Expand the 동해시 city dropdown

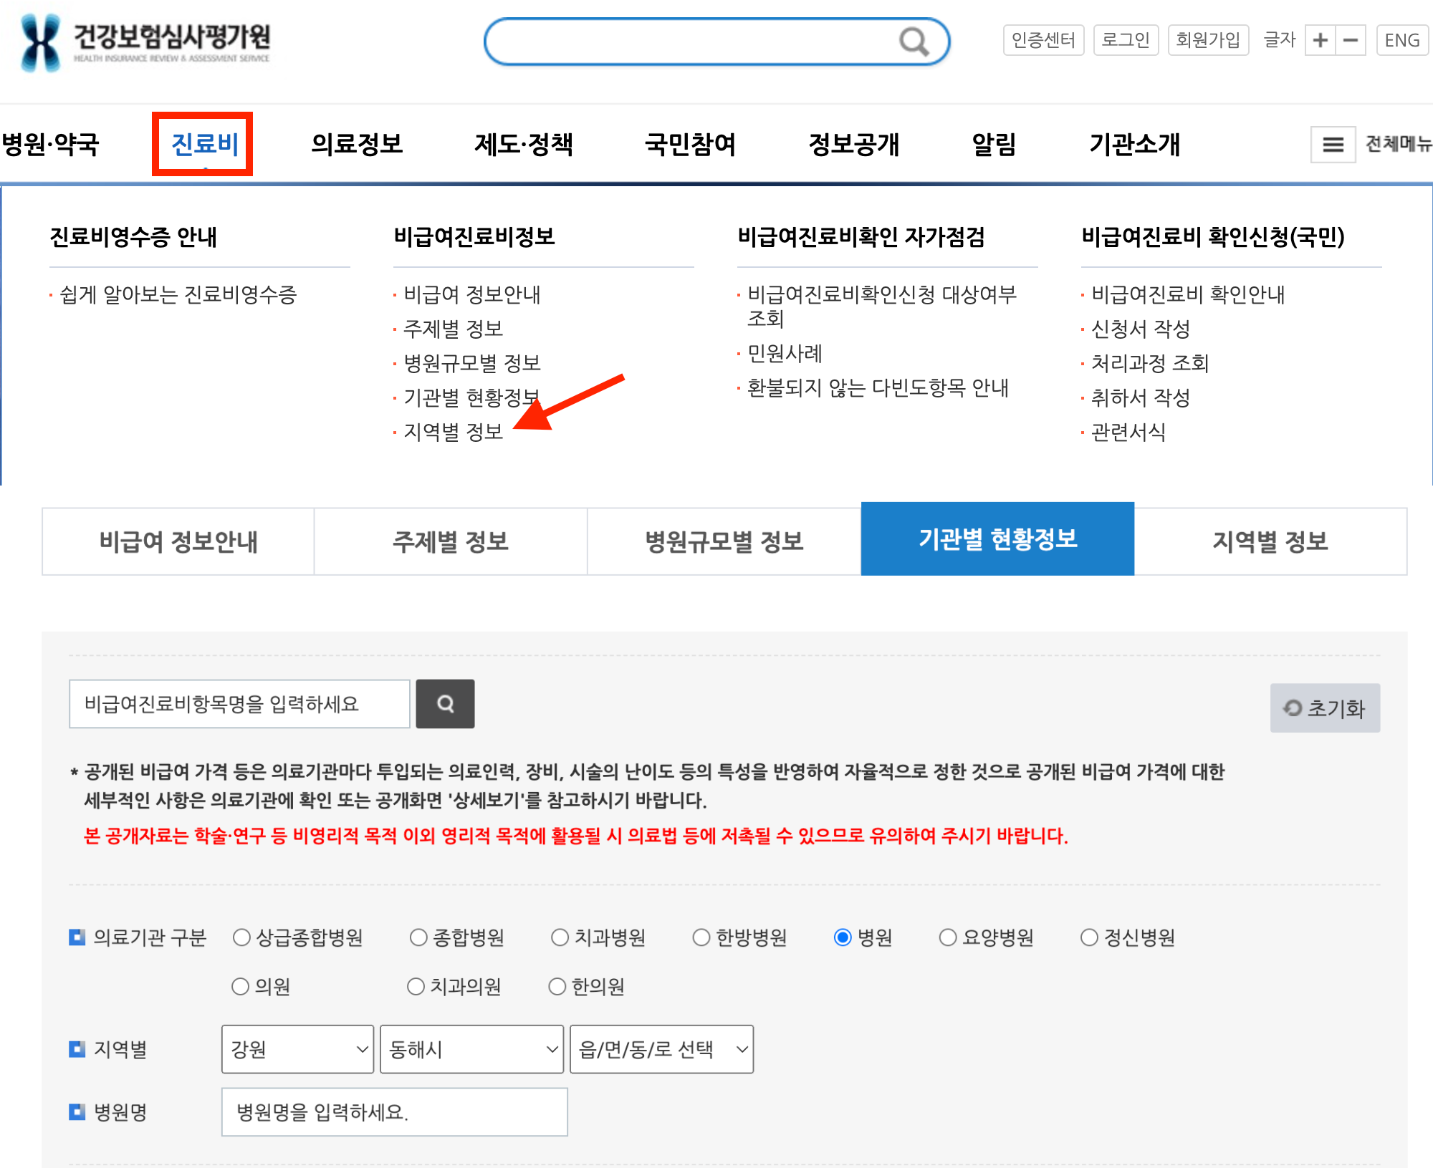tap(471, 1049)
